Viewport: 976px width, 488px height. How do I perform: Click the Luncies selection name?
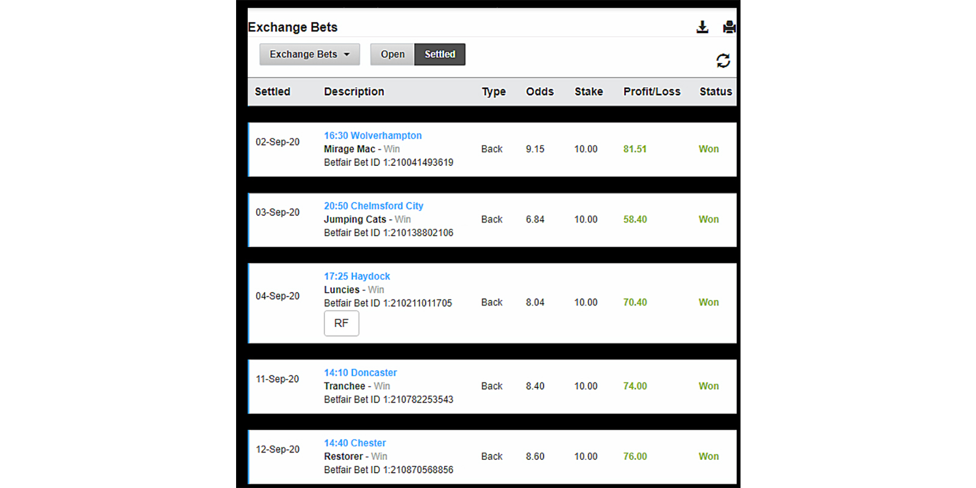pos(342,290)
